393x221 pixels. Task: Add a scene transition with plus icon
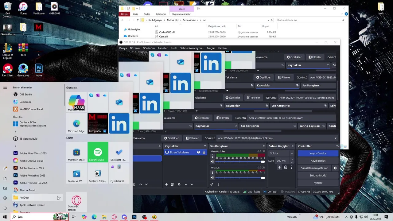pos(279,167)
